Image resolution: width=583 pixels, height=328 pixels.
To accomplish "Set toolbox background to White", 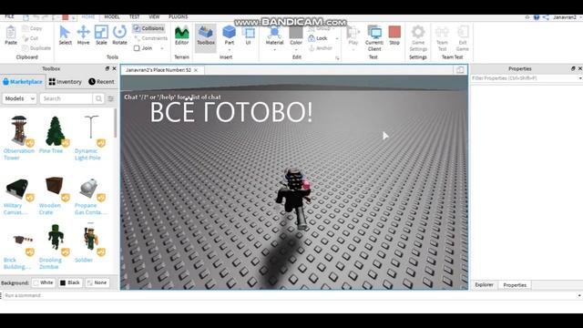I will coord(44,282).
